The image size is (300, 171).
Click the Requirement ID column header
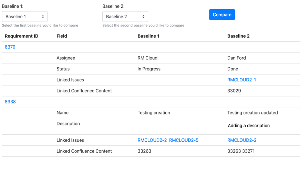pos(21,36)
